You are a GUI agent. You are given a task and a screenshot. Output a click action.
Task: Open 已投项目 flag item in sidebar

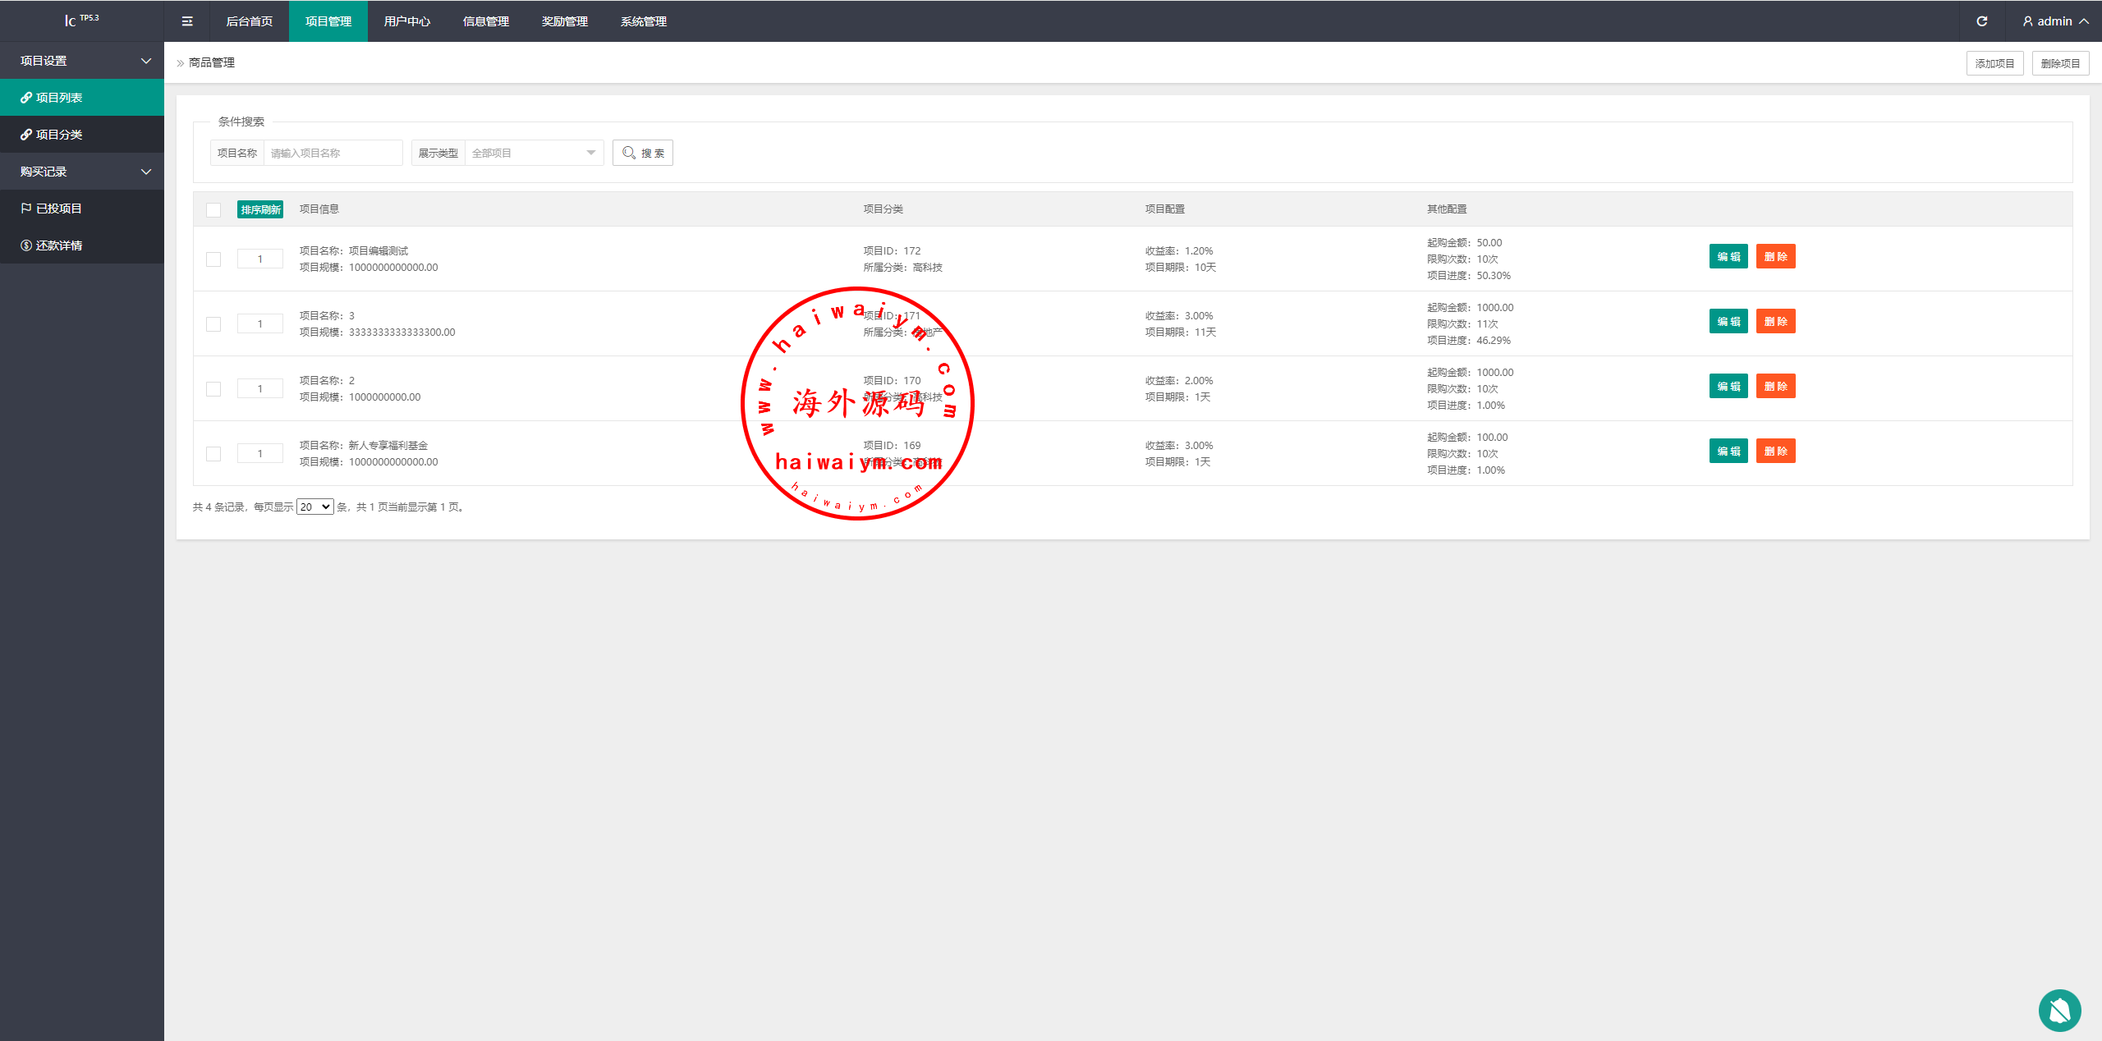[57, 209]
